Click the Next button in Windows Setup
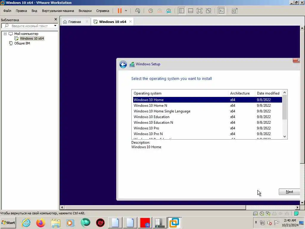 [290, 192]
